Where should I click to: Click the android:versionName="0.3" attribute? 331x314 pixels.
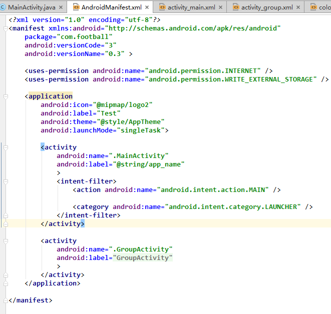click(74, 53)
